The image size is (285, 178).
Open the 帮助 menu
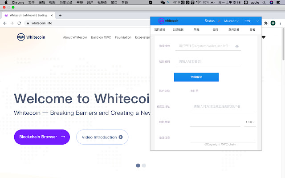coord(125,2)
